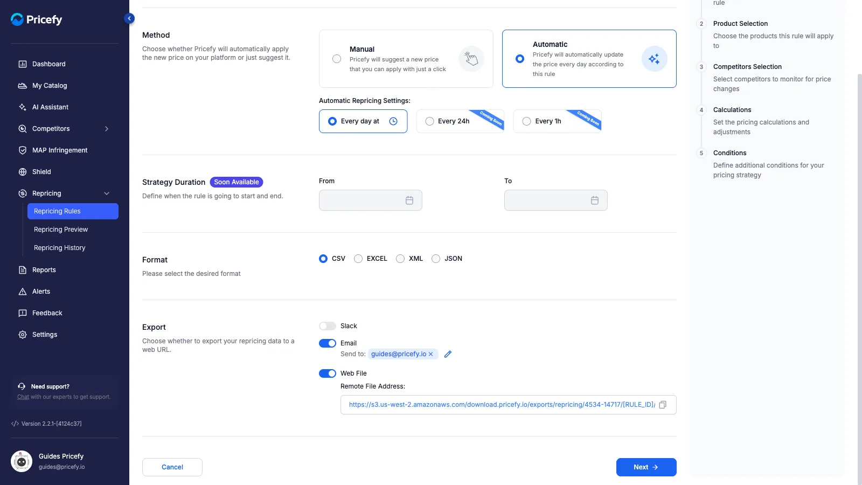
Task: Remove guides@pricefy.io email chip
Action: 431,354
